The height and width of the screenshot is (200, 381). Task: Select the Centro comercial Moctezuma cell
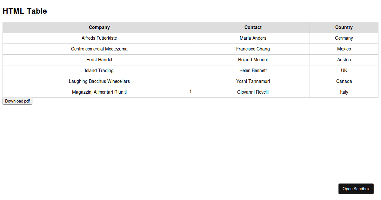click(99, 49)
